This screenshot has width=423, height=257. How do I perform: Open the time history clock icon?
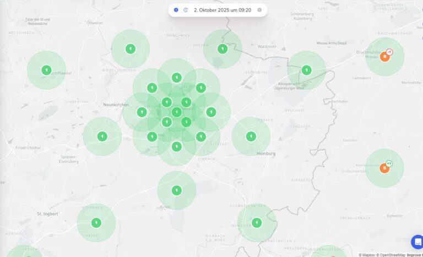(x=186, y=10)
